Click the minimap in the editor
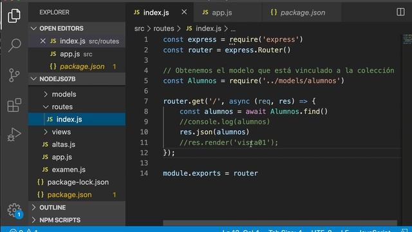This screenshot has height=232, width=412. tap(407, 39)
